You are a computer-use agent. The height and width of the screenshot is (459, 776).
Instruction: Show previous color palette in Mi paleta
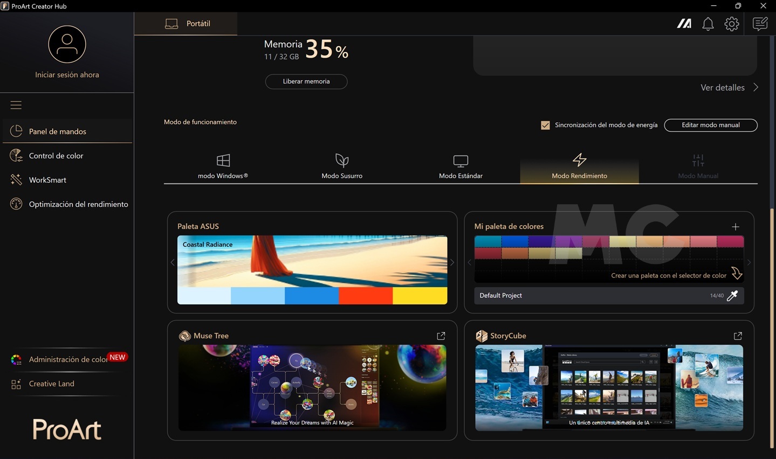(469, 262)
